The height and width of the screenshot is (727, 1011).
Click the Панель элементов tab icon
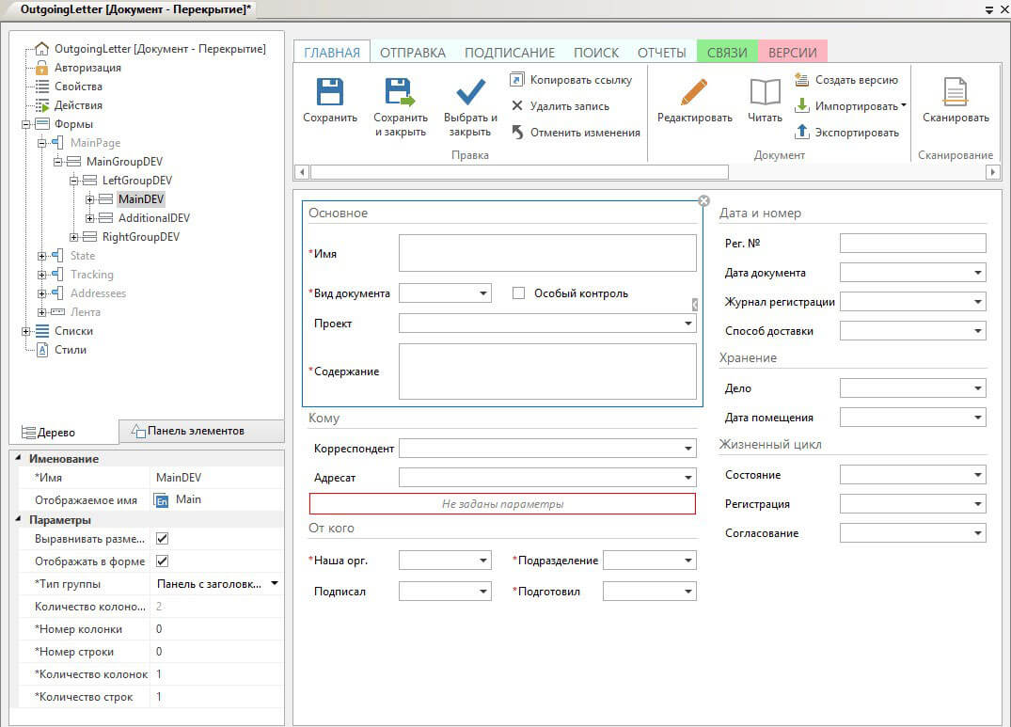(138, 431)
